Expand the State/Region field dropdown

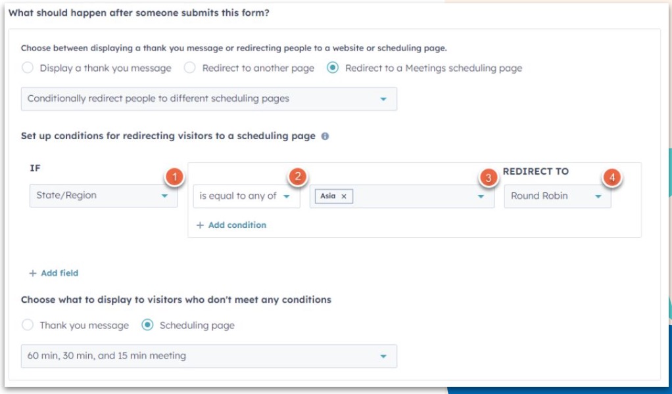tap(103, 196)
